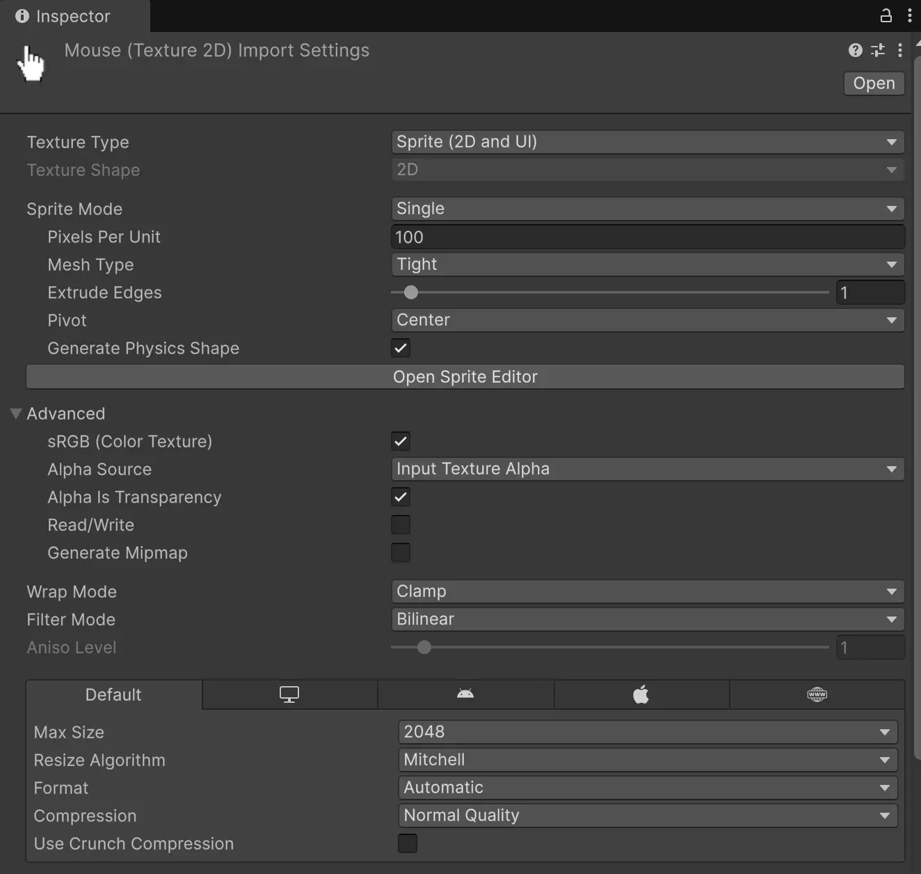This screenshot has height=874, width=921.
Task: Open the Texture Type dropdown
Action: [x=648, y=142]
